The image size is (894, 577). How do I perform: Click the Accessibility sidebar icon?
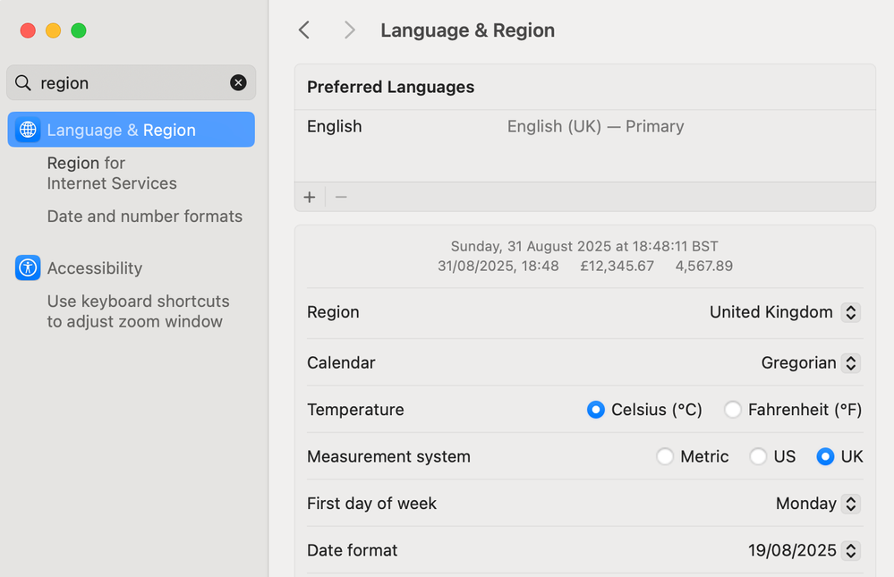click(x=28, y=267)
